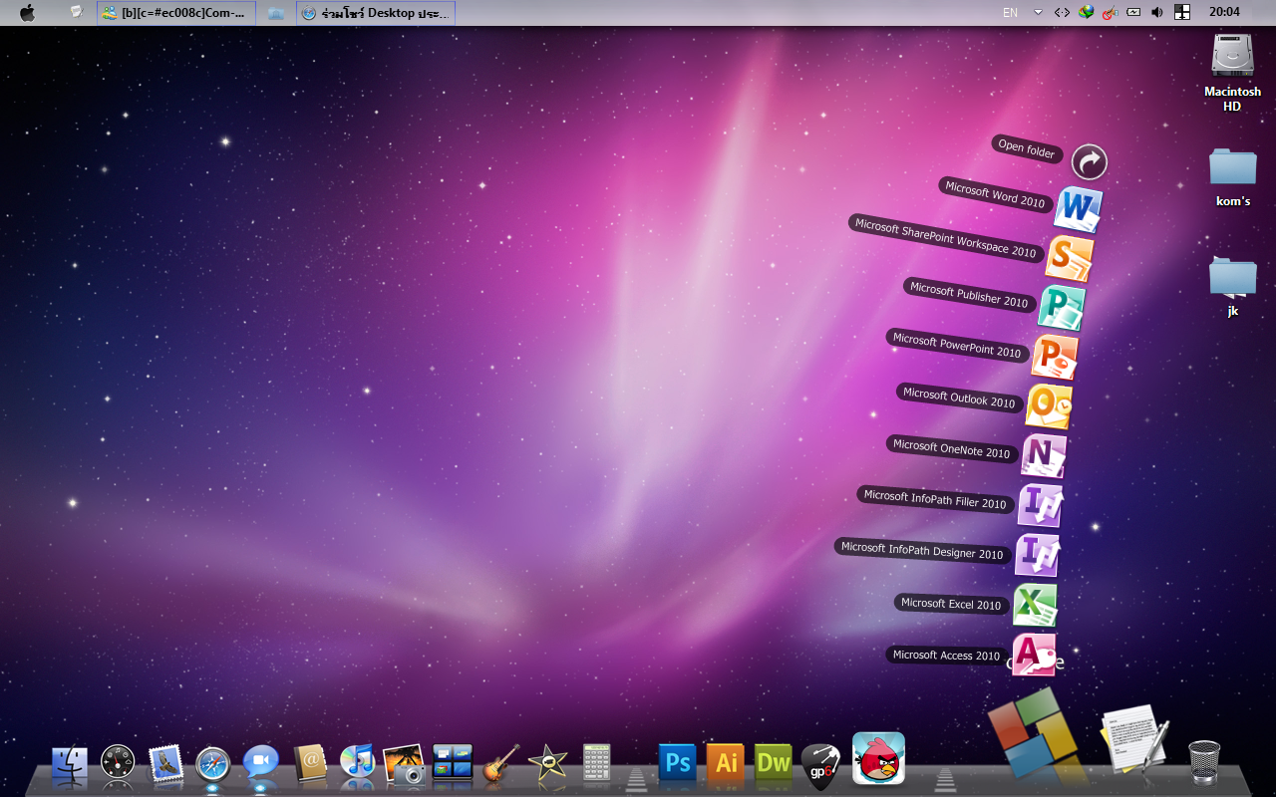Switch to the "Desktop" browser taskbar window
The image size is (1276, 797).
(376, 13)
